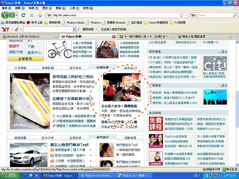Reload the page with the refresh icon
Viewport: 239px width, 179px height.
coord(24,15)
